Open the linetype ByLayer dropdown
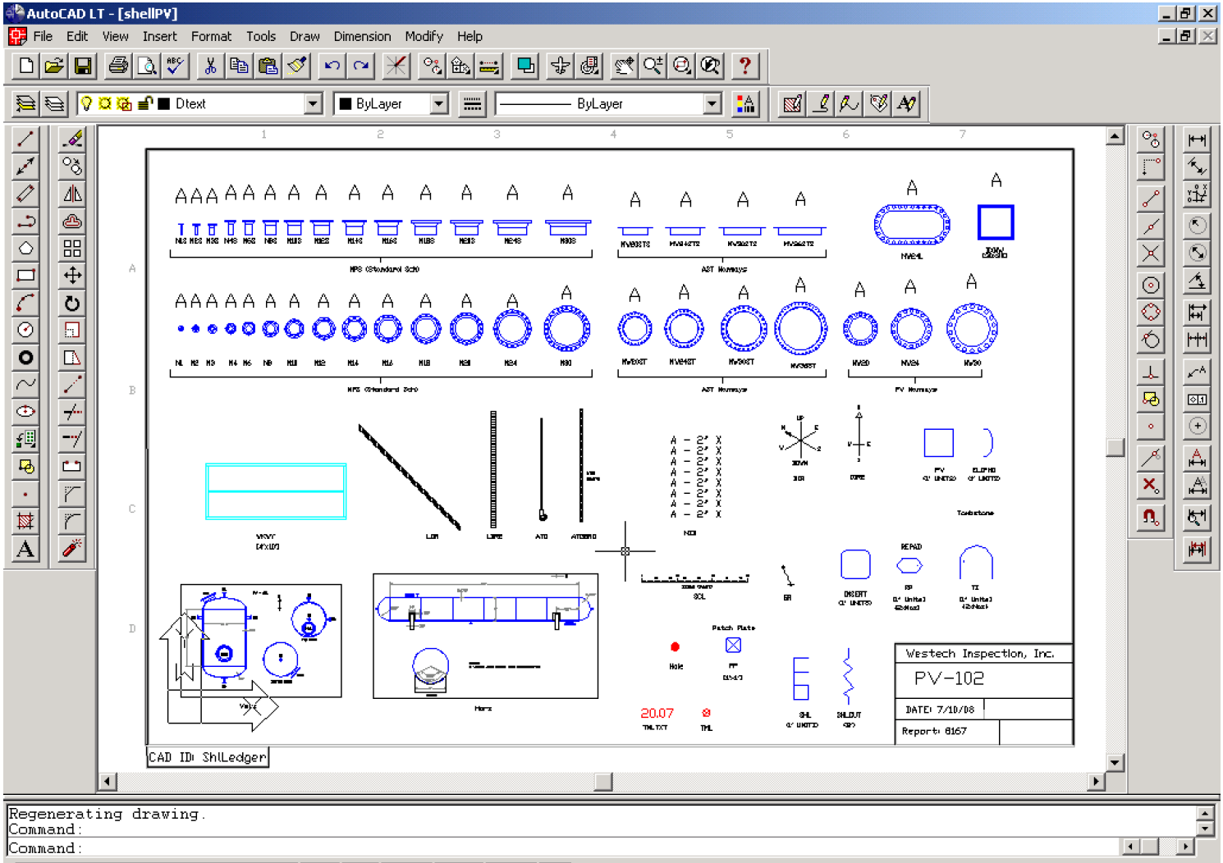The image size is (1223, 863). (x=712, y=103)
